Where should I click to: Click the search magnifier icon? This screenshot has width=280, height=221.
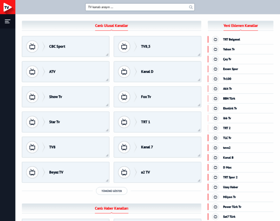(x=191, y=7)
